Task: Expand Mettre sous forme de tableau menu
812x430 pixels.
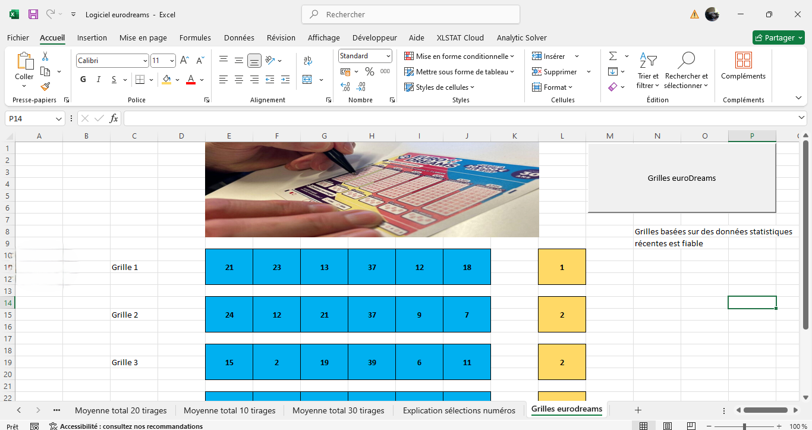Action: [x=459, y=71]
